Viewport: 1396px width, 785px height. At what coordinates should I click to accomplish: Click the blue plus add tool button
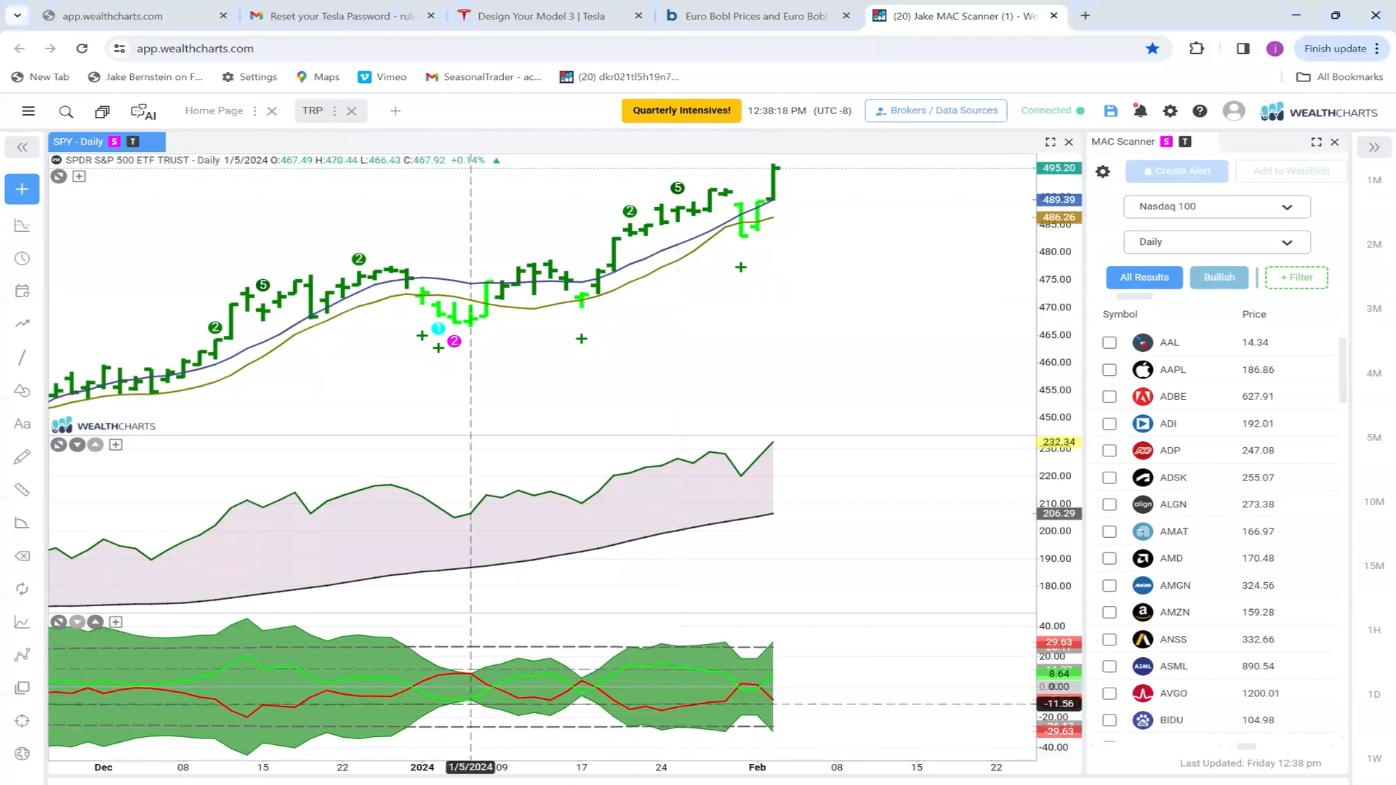[x=22, y=189]
